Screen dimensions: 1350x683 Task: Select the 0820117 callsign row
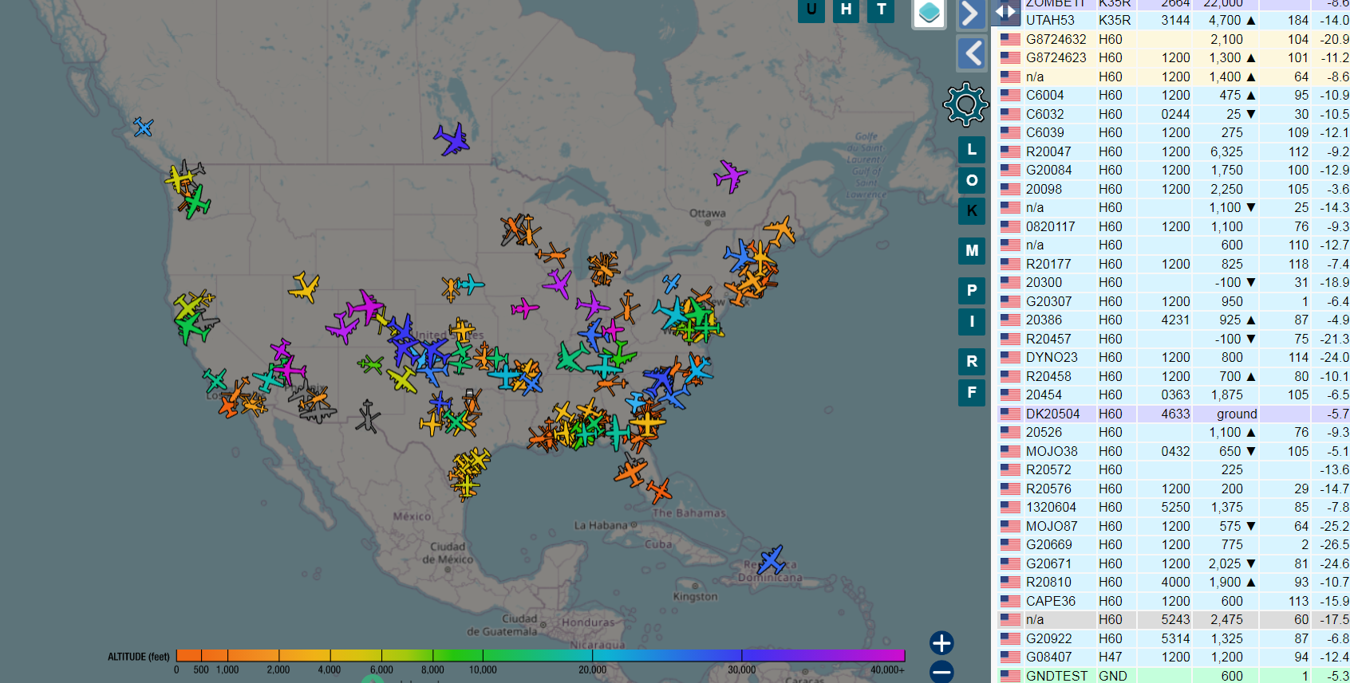pyautogui.click(x=1172, y=226)
